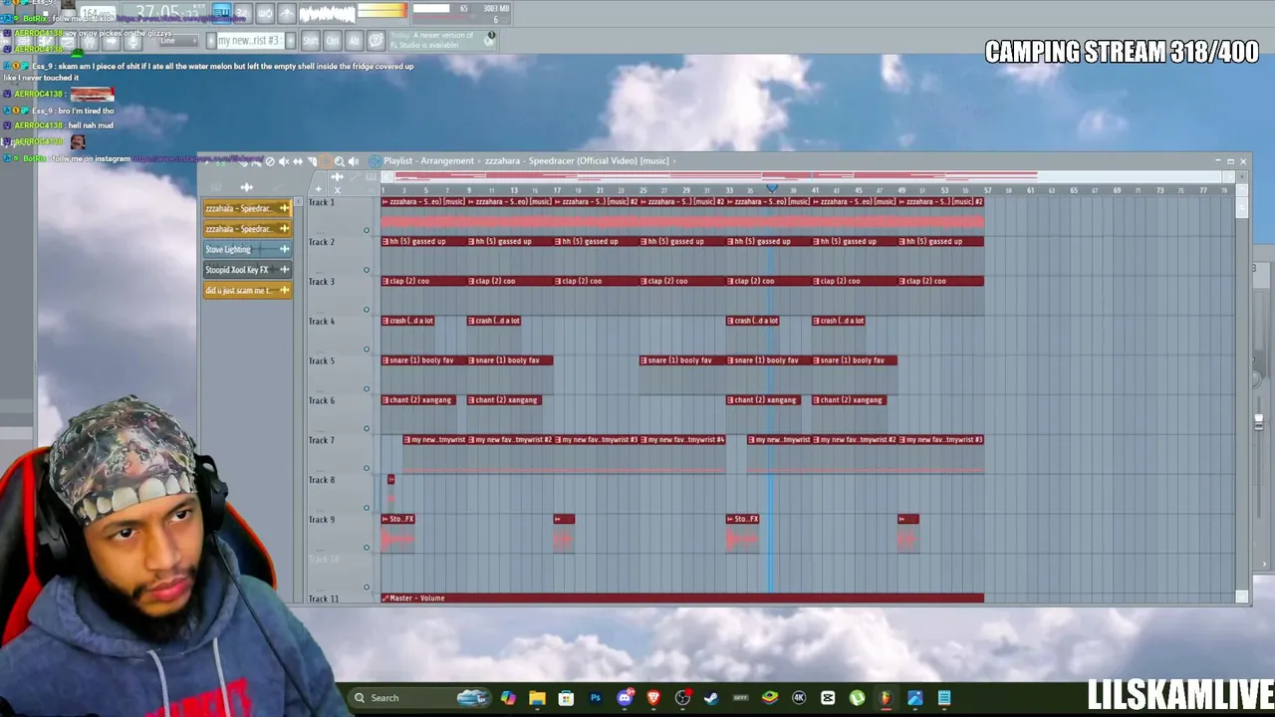Screen dimensions: 1275x717
Task: Click the Track 11 header label
Action: coord(324,598)
